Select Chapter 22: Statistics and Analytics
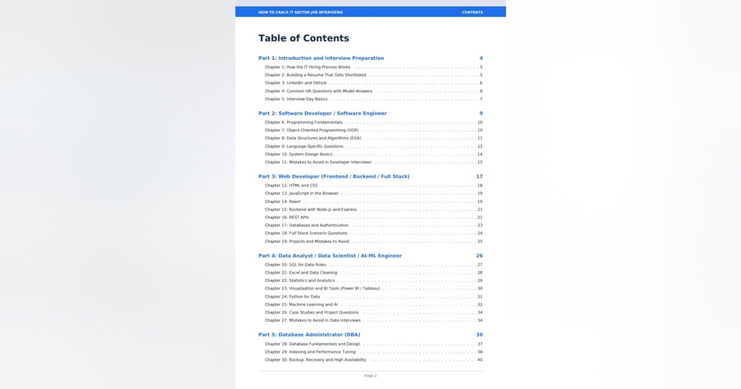The width and height of the screenshot is (741, 389). [300, 281]
